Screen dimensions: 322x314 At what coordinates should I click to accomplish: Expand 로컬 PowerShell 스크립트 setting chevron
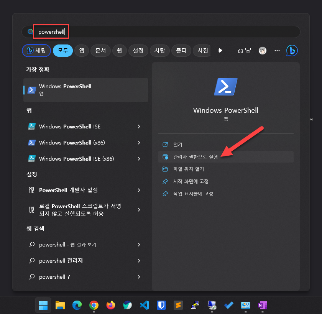(x=139, y=210)
